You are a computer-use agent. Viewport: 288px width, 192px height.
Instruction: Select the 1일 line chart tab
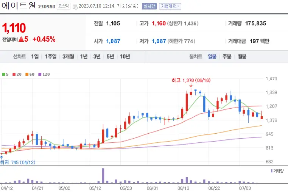[35, 56]
